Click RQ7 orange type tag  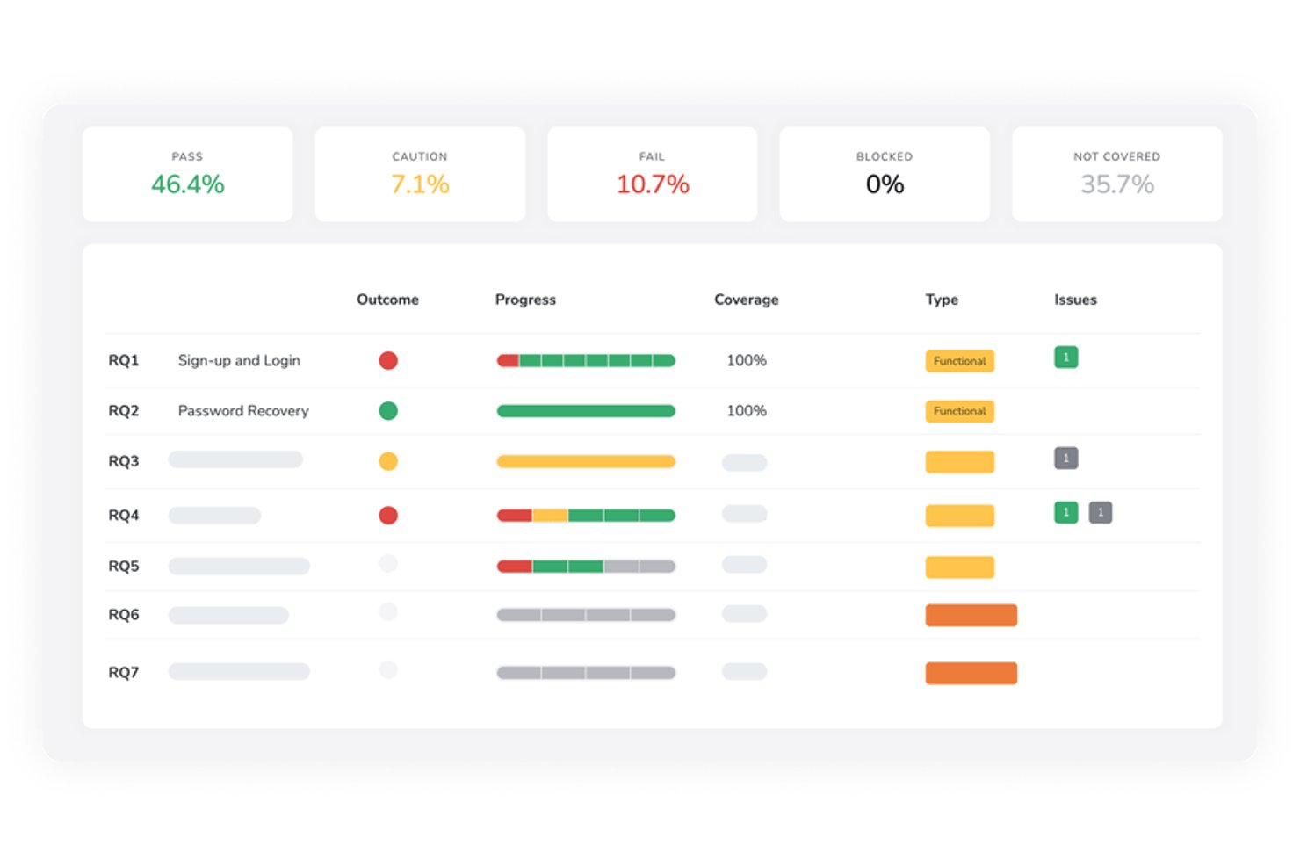point(971,673)
